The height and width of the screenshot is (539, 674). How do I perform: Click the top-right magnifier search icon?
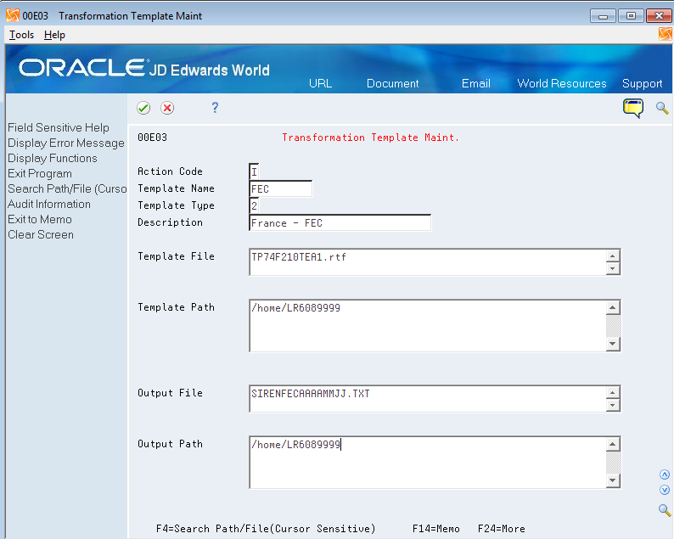[x=662, y=109]
